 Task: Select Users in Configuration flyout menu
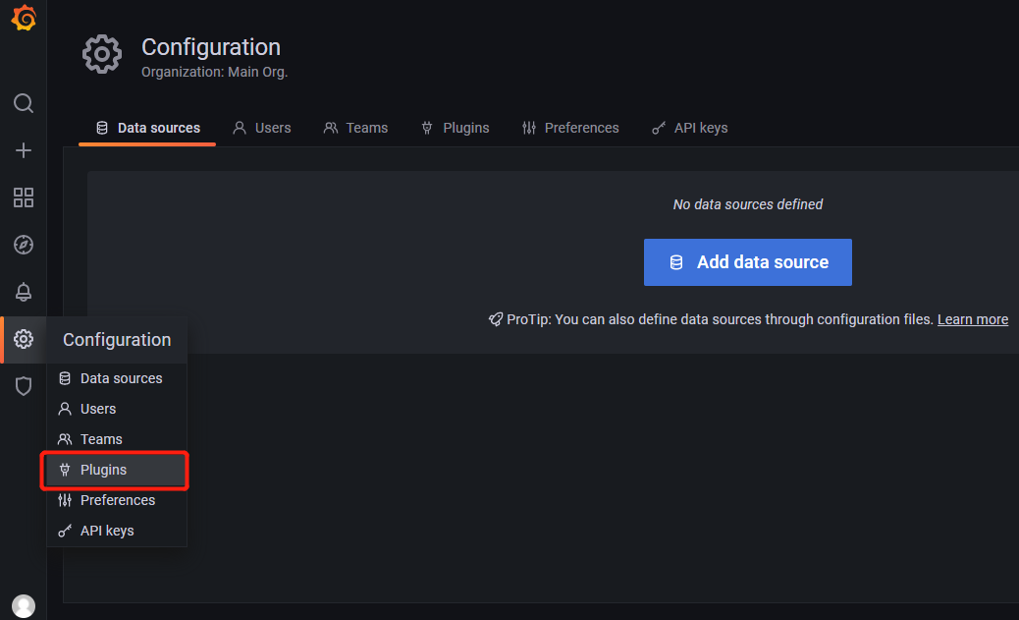coord(117,409)
